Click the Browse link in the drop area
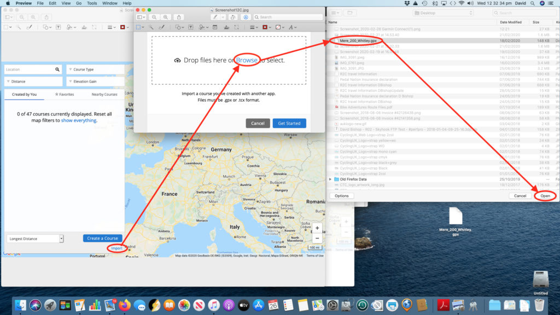560x315 pixels. tap(247, 60)
